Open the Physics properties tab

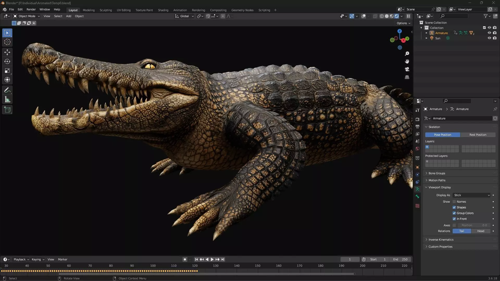coord(417,175)
